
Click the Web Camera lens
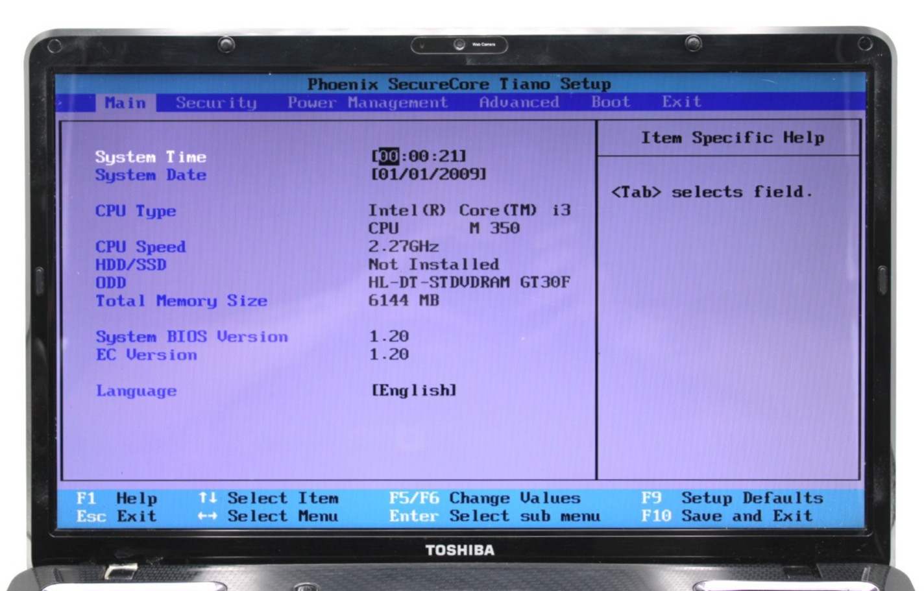coord(459,45)
